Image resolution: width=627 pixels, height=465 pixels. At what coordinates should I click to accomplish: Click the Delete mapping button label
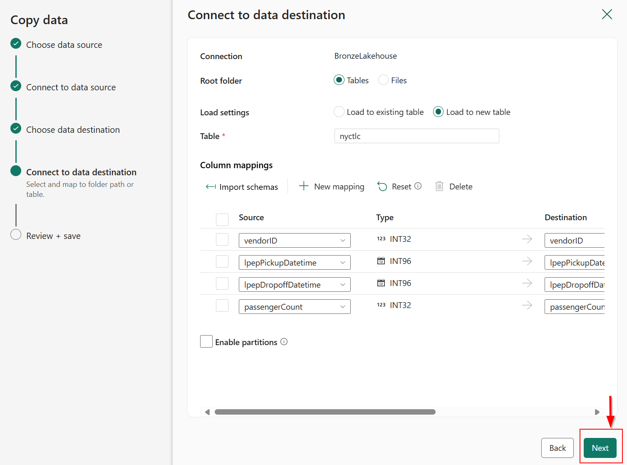click(461, 186)
